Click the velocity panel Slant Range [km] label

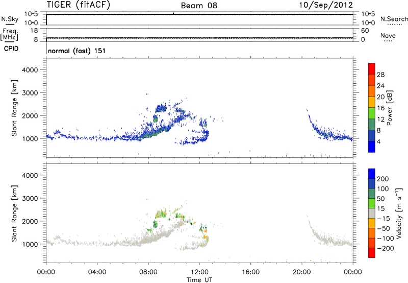pyautogui.click(x=14, y=214)
